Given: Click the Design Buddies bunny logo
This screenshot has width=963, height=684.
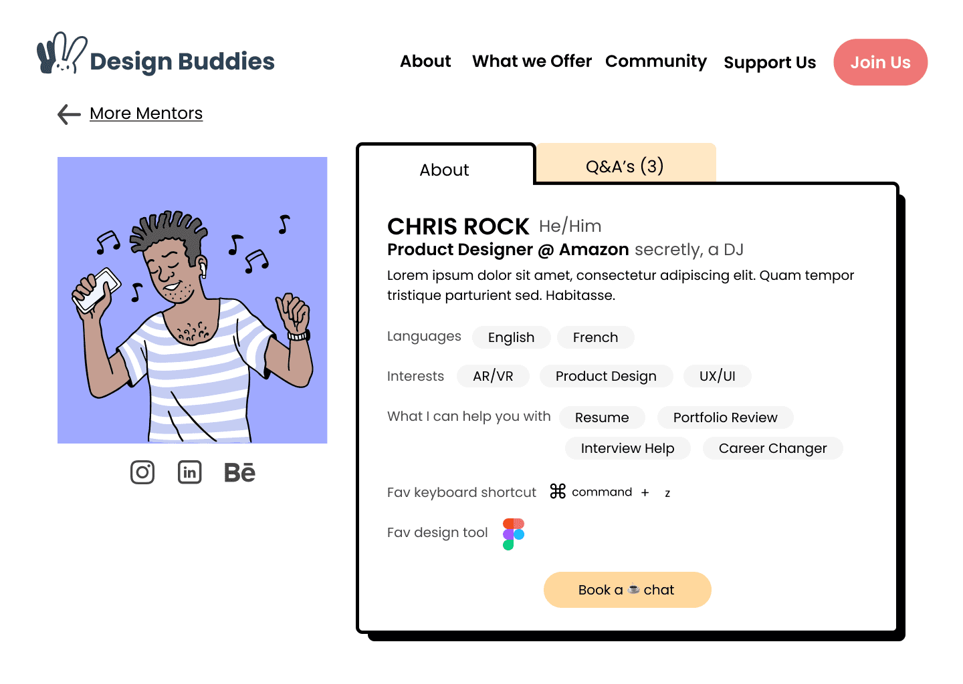Looking at the screenshot, I should point(62,53).
